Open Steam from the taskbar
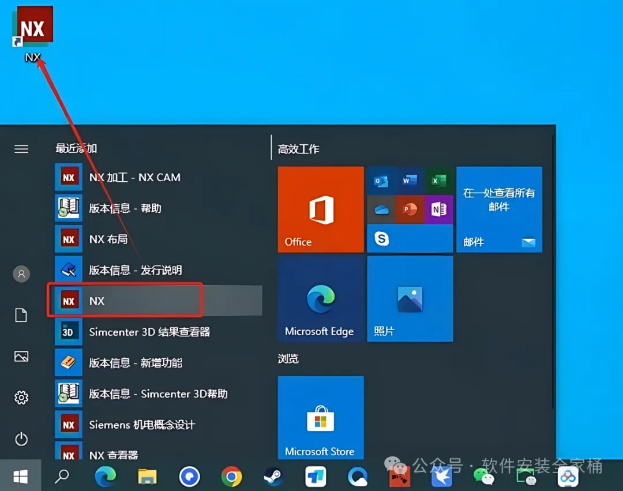Image resolution: width=623 pixels, height=491 pixels. coord(273,477)
